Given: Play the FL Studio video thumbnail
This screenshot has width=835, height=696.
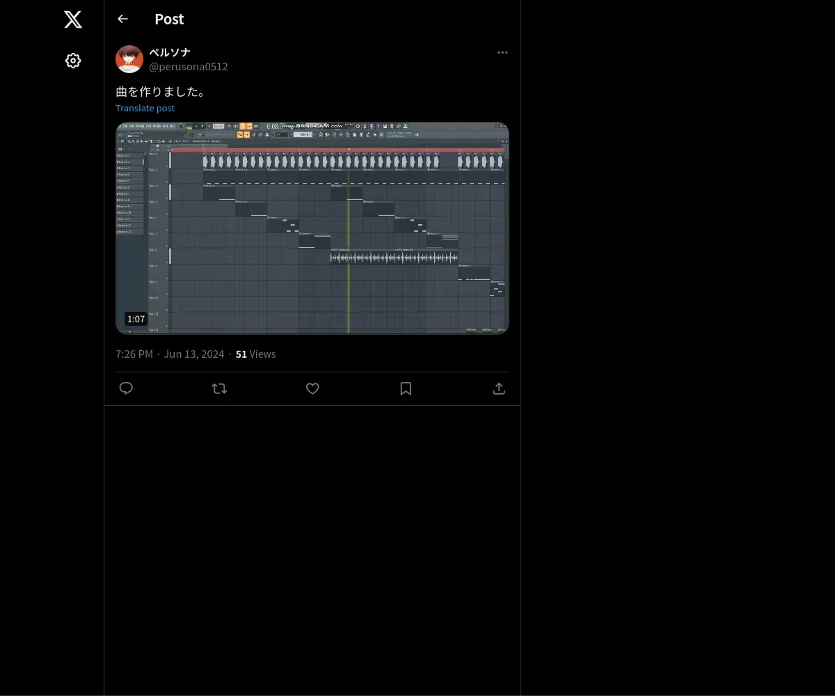Looking at the screenshot, I should coord(312,228).
